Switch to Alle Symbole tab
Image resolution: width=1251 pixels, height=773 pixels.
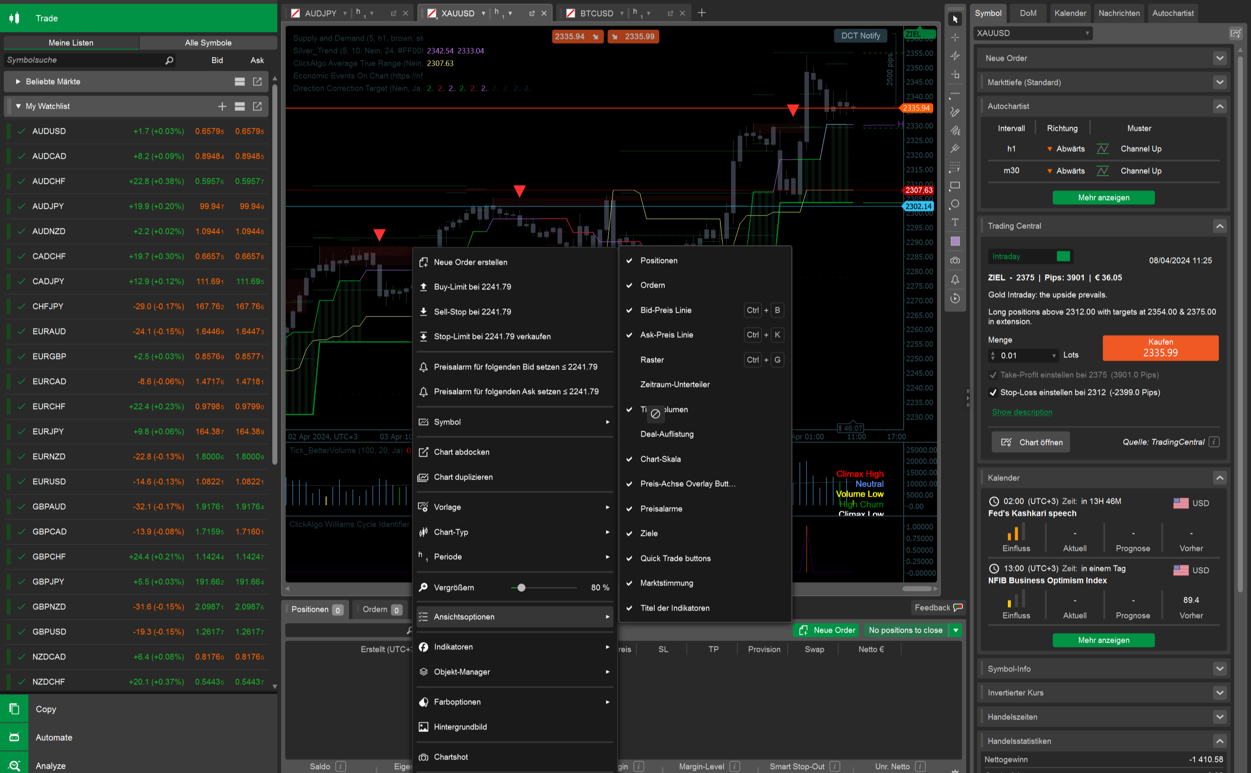(x=208, y=43)
